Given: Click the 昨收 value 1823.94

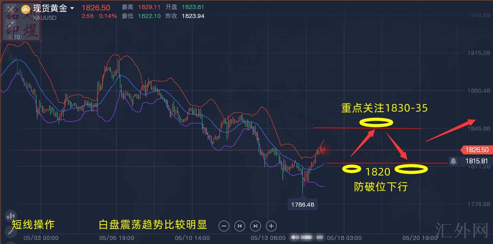Looking at the screenshot, I should click(x=193, y=16).
